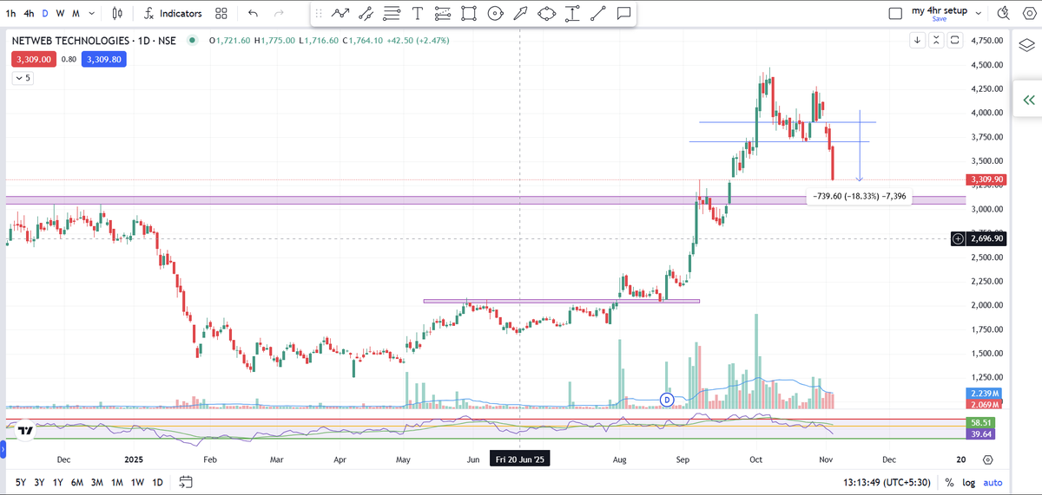
Task: Click the left edge panel expander arrow
Action: pos(3,450)
